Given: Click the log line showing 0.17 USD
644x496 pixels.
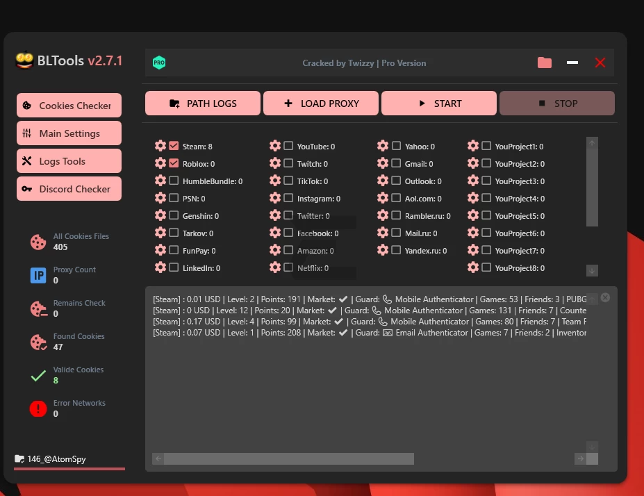Looking at the screenshot, I should coord(370,322).
